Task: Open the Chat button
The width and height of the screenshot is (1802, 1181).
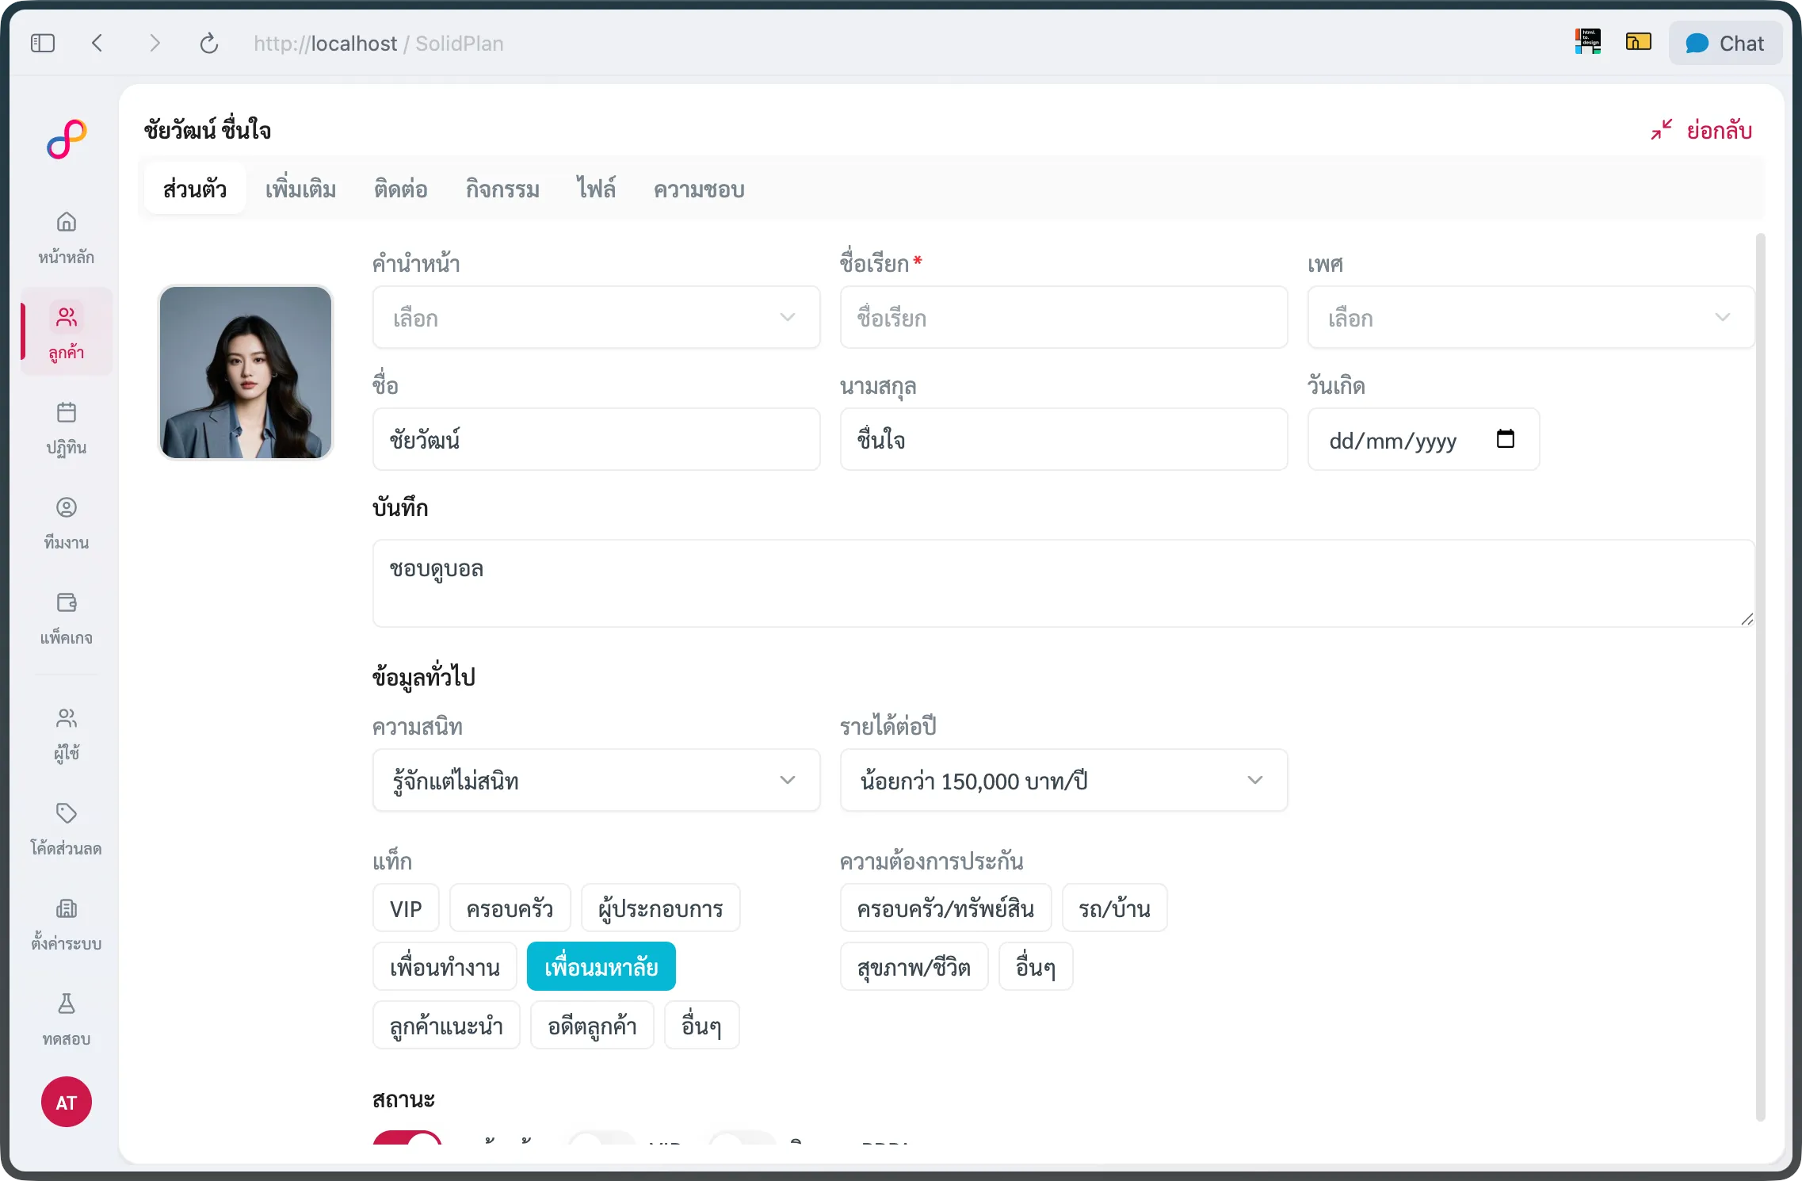Action: (x=1725, y=43)
